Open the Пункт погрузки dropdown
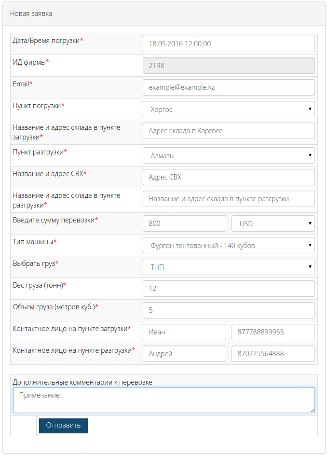 click(229, 109)
